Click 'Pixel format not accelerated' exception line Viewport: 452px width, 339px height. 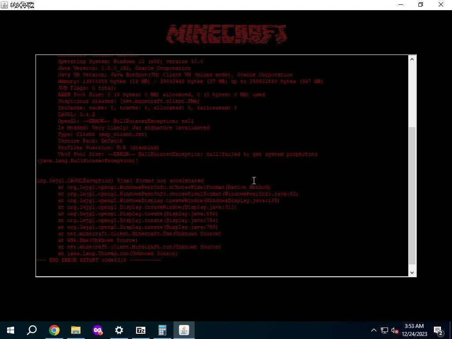click(120, 181)
